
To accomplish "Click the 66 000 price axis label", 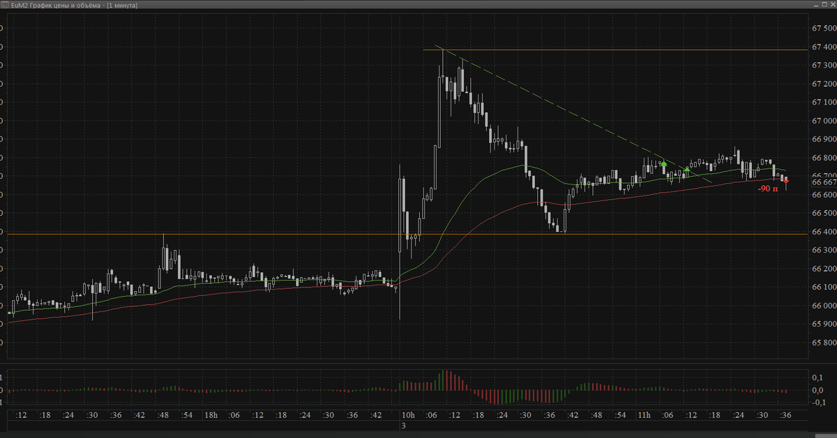I will click(824, 306).
